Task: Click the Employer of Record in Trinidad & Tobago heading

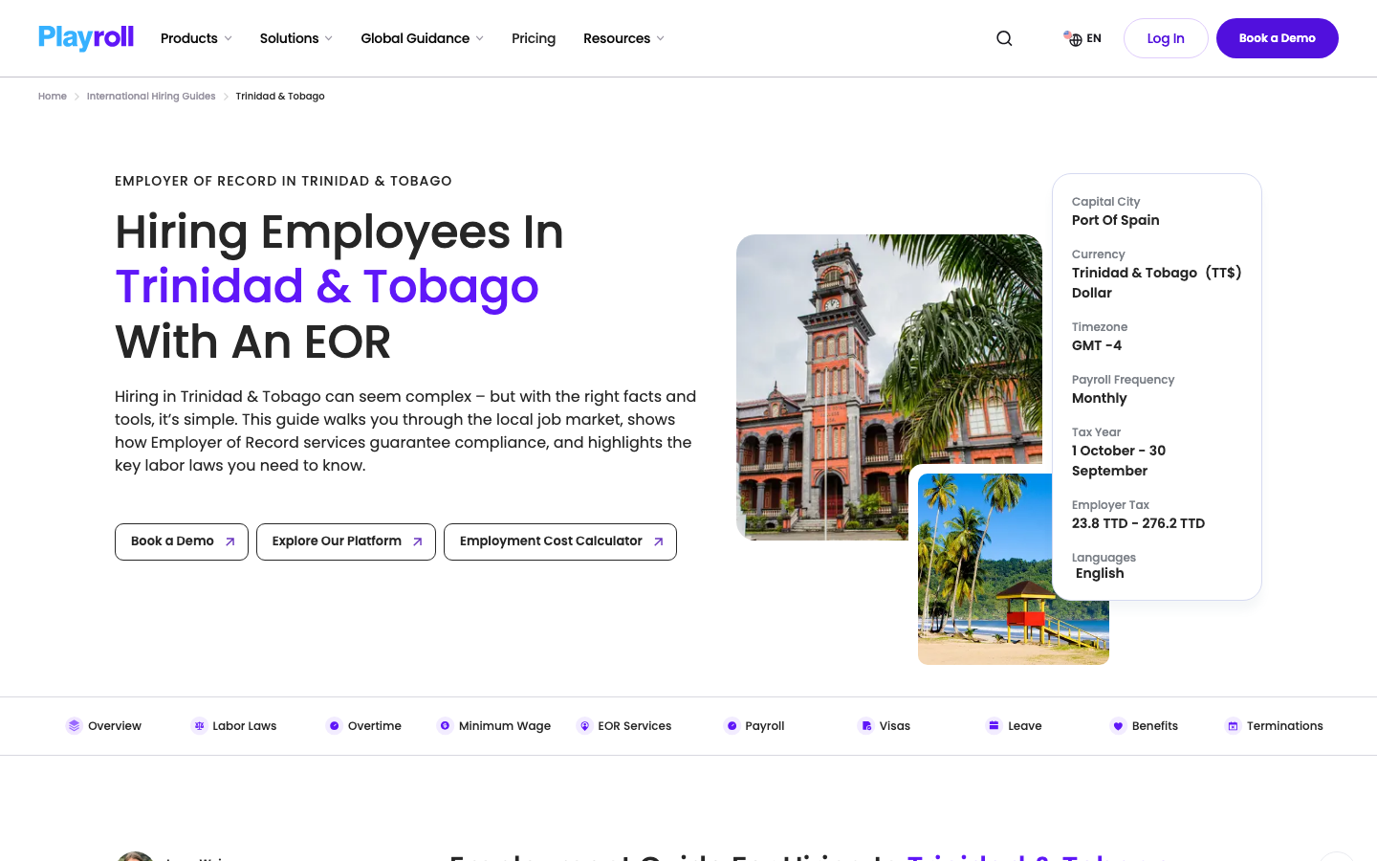Action: click(283, 181)
